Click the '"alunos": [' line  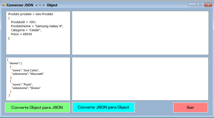(15, 63)
